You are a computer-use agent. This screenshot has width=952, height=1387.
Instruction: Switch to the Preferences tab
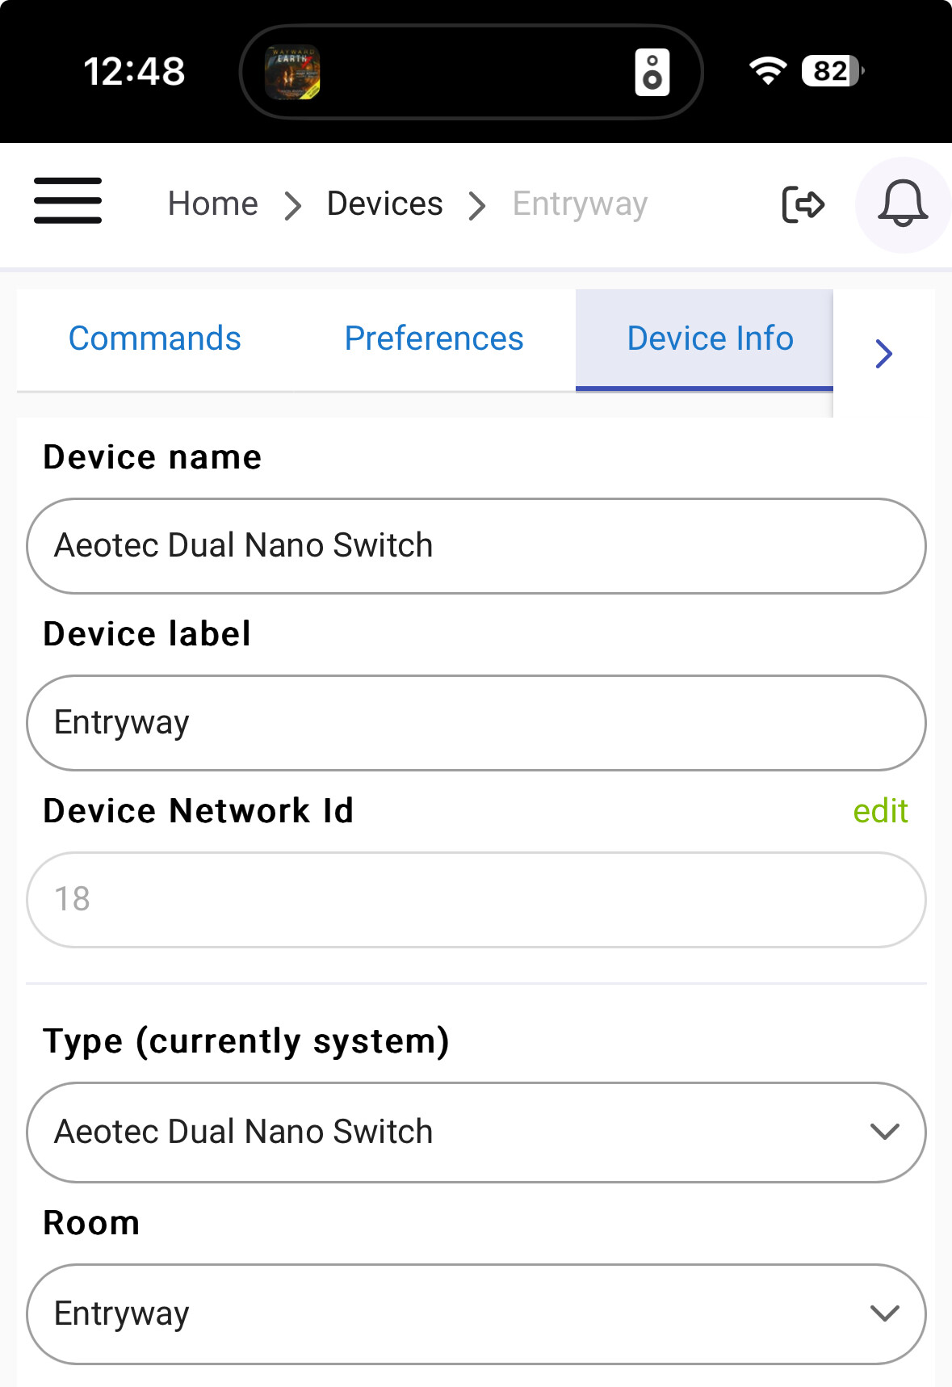pyautogui.click(x=434, y=338)
